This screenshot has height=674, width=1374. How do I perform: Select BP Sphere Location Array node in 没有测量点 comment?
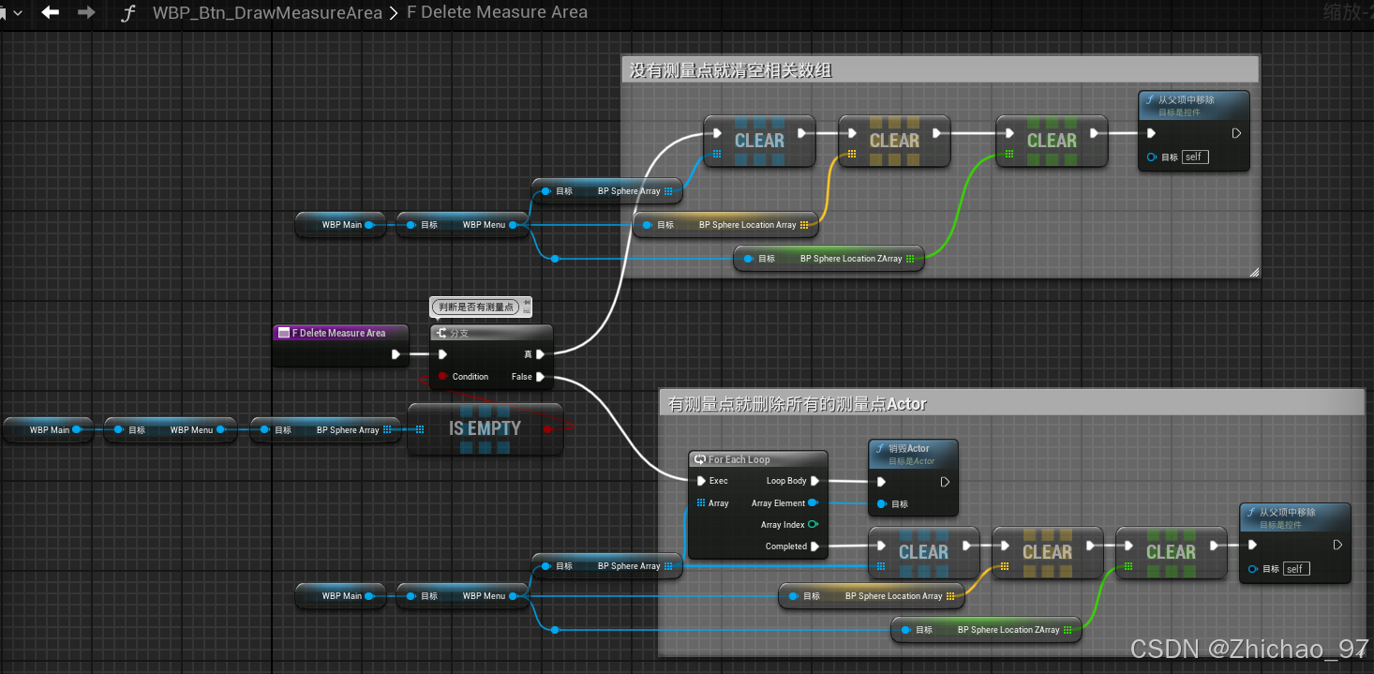pyautogui.click(x=725, y=225)
